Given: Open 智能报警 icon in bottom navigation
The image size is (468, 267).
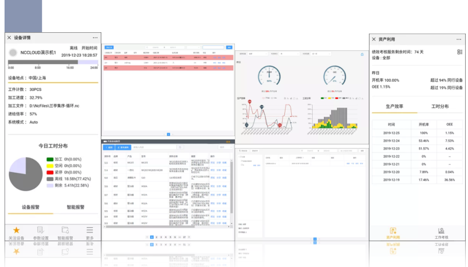Looking at the screenshot, I should 65,230.
